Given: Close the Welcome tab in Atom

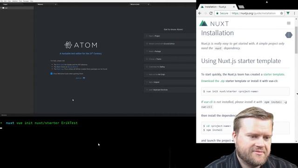Looking at the screenshot, I should [55, 4].
